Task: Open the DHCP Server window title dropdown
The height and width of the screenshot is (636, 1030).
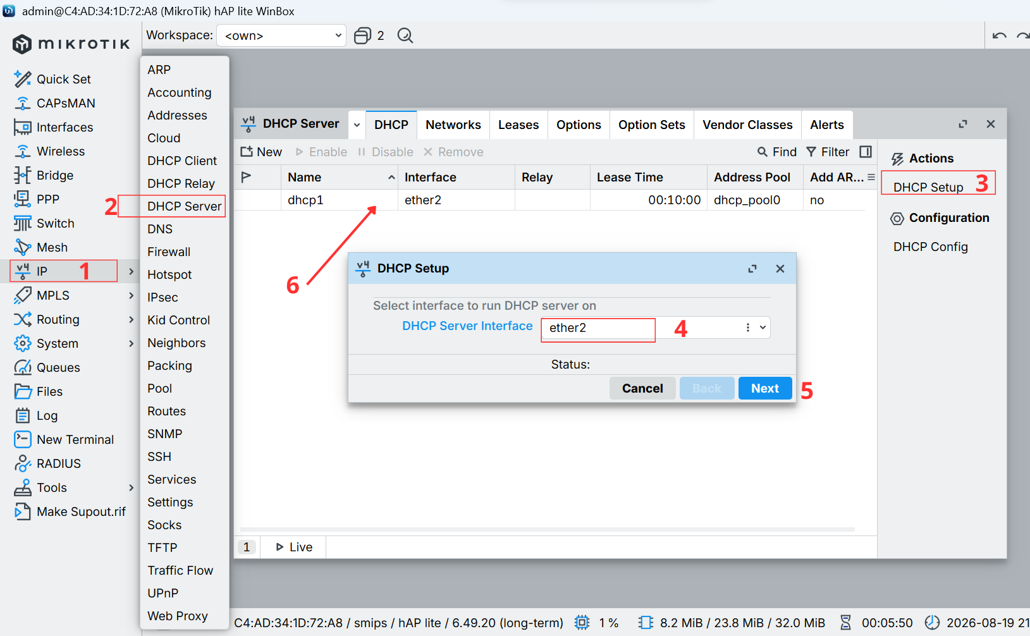Action: pos(357,125)
